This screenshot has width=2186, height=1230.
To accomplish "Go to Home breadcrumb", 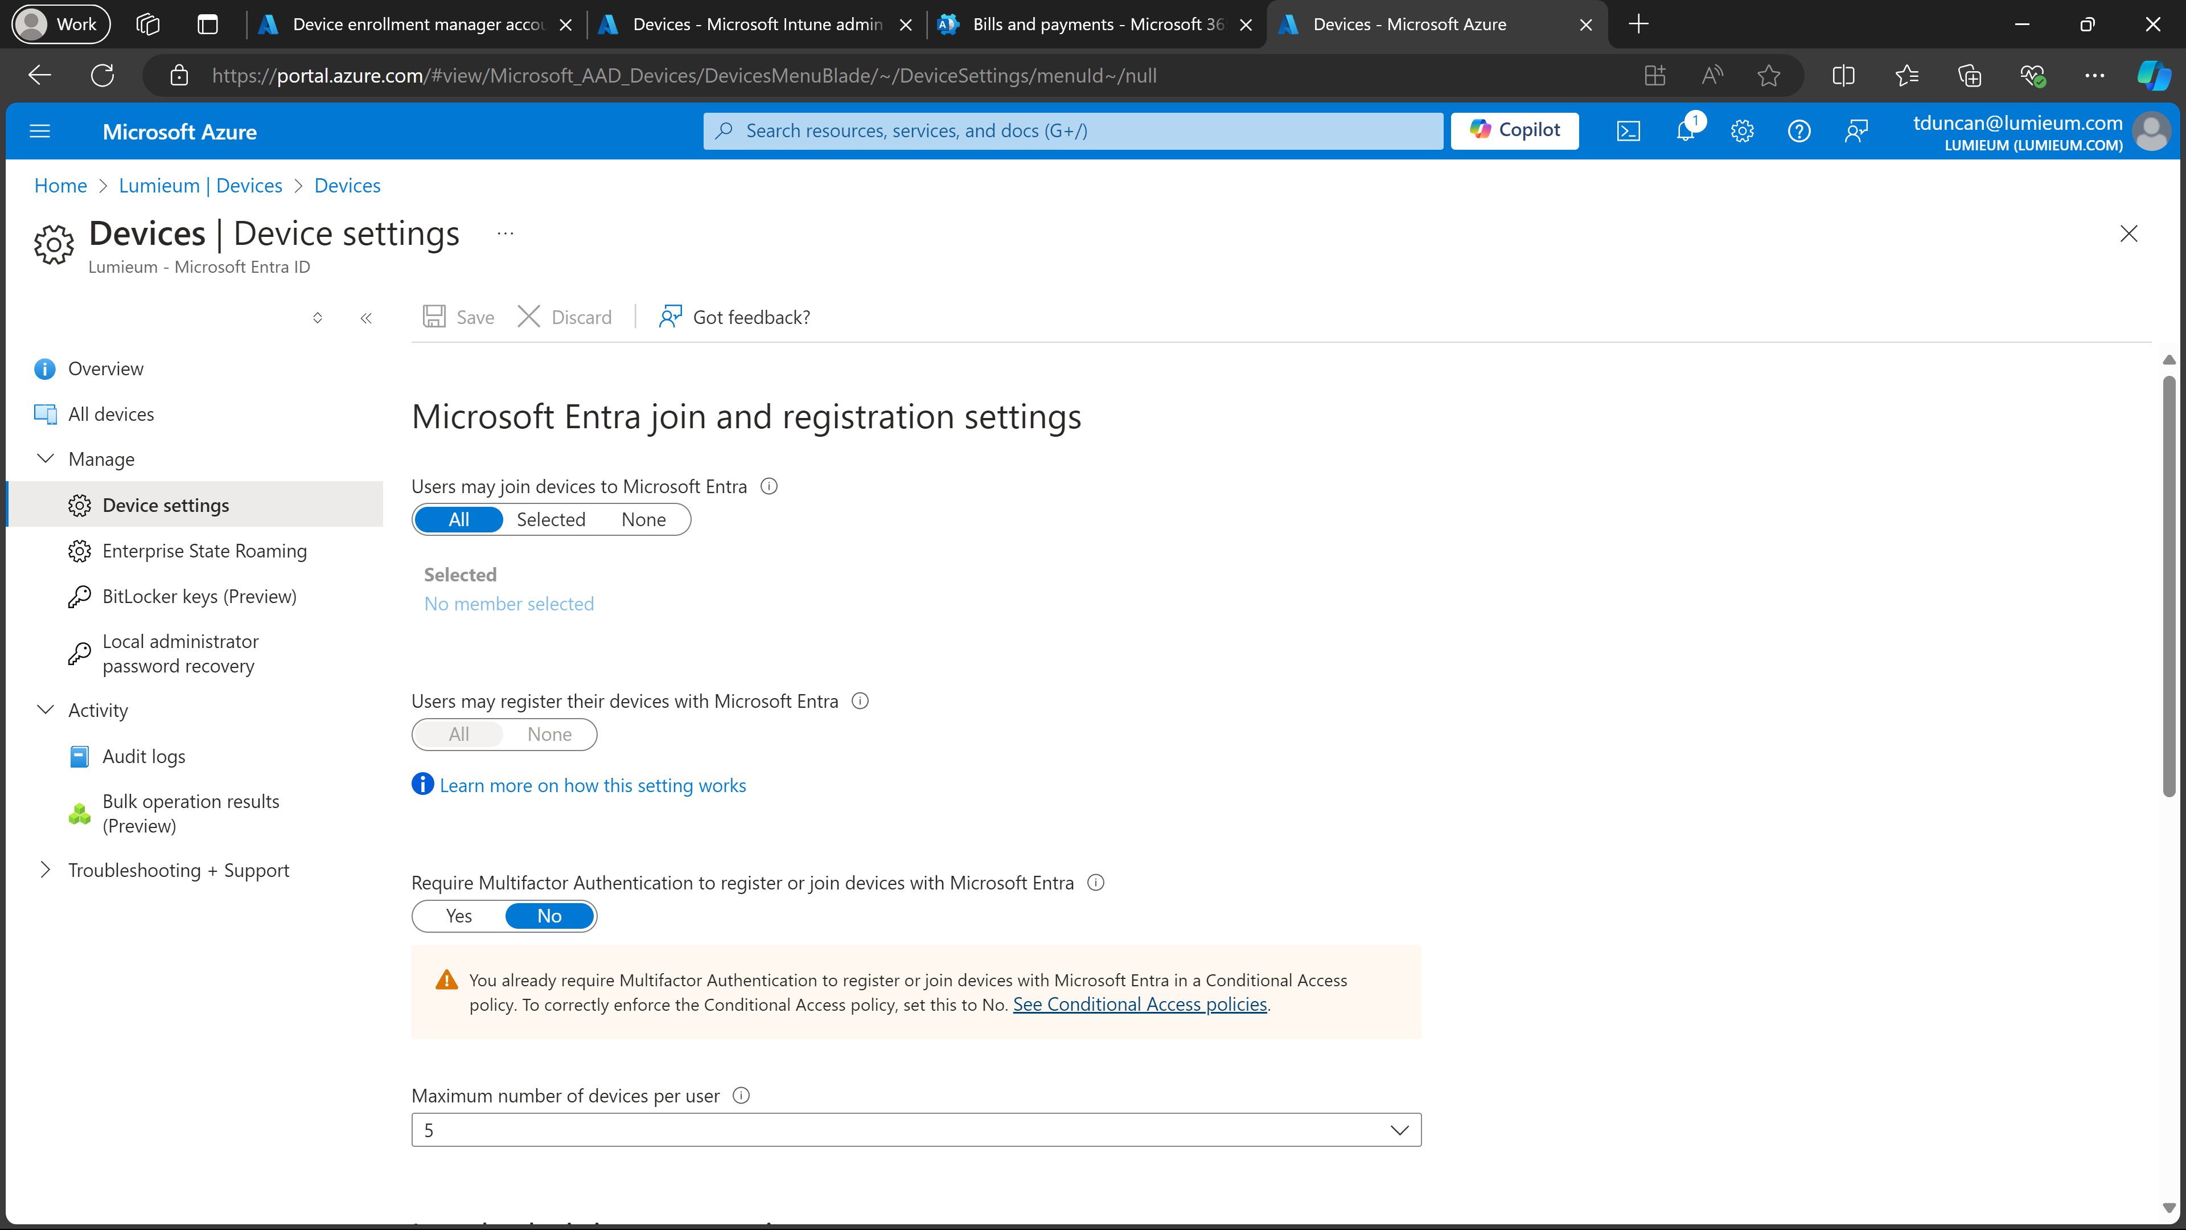I will click(60, 185).
